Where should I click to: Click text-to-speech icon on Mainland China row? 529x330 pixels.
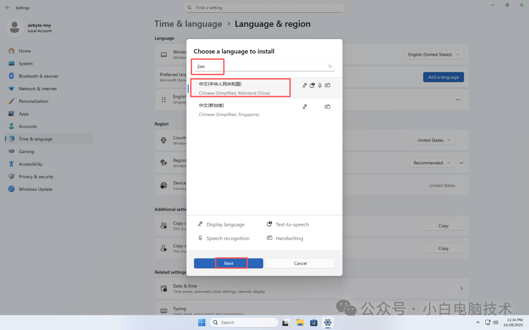312,86
